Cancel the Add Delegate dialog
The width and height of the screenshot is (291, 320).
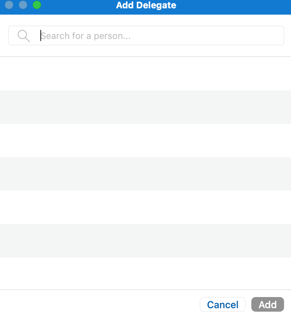(222, 304)
